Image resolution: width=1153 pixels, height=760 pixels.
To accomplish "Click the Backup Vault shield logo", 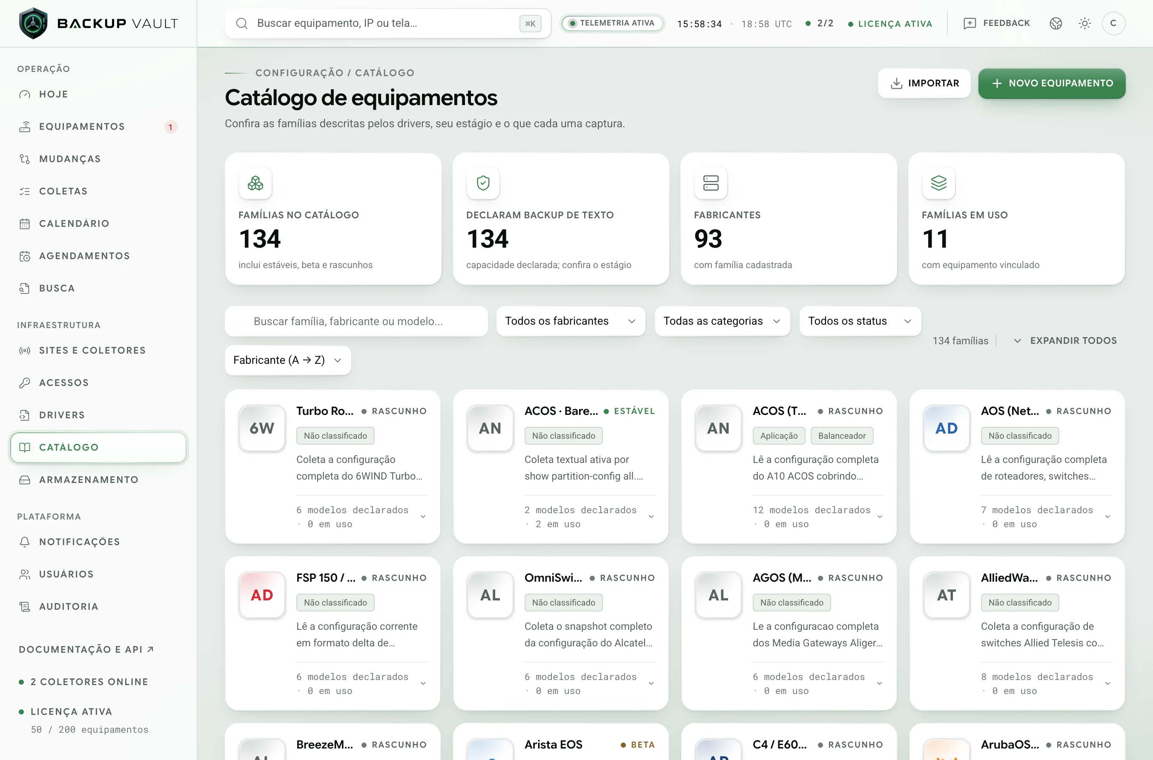I will click(x=33, y=23).
